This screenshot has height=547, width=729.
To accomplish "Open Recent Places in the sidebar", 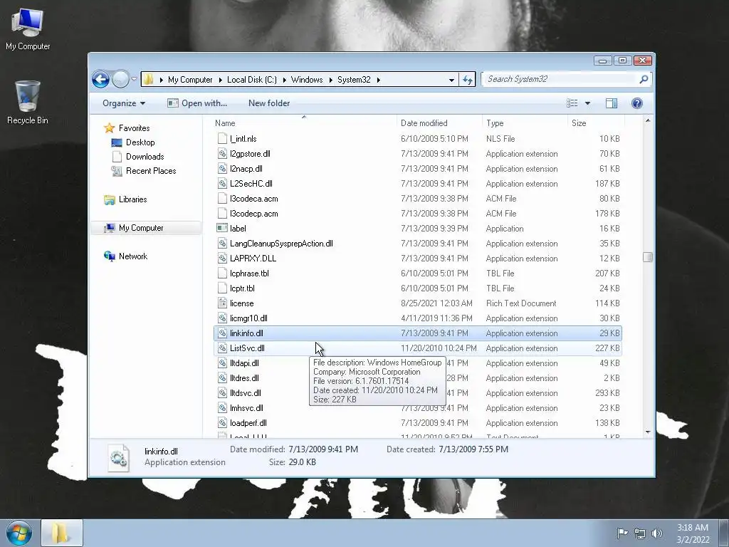I will pos(151,171).
